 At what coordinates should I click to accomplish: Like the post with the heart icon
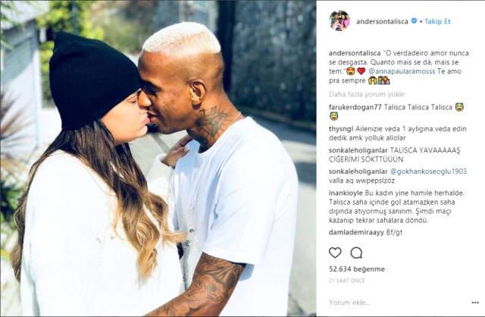point(335,253)
